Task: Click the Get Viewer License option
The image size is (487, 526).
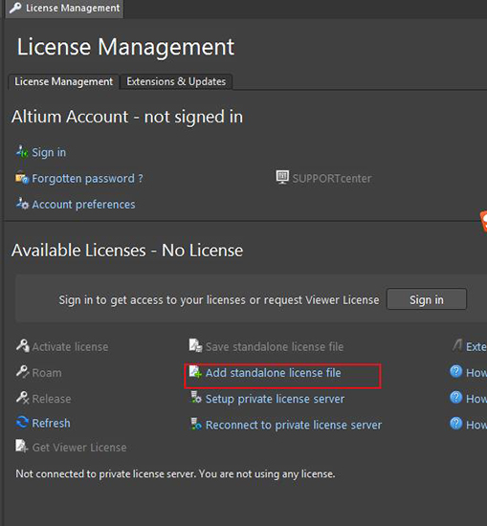Action: coord(71,447)
